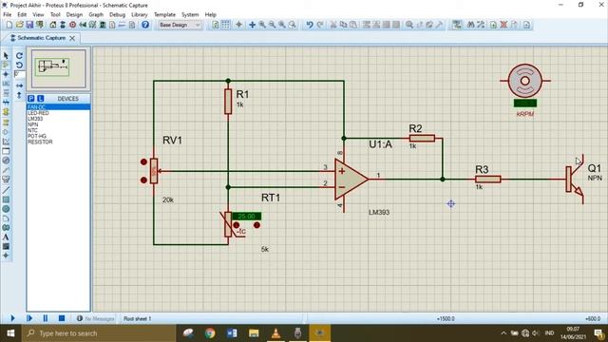Open the Windows Start menu

(10, 333)
